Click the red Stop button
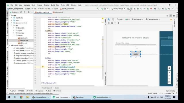Viewport: 184px width, 103px height. pos(151,9)
